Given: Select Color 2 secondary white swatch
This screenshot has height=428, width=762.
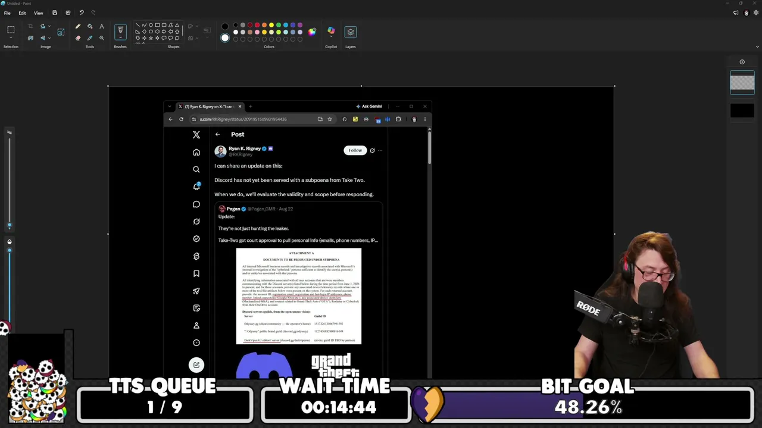Looking at the screenshot, I should 225,38.
